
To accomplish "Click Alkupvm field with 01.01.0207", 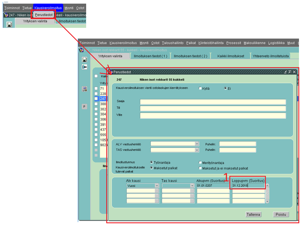I will click(213, 186).
